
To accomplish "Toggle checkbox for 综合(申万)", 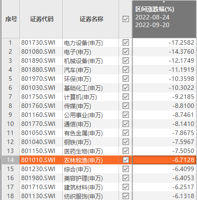I will pyautogui.click(x=126, y=169).
